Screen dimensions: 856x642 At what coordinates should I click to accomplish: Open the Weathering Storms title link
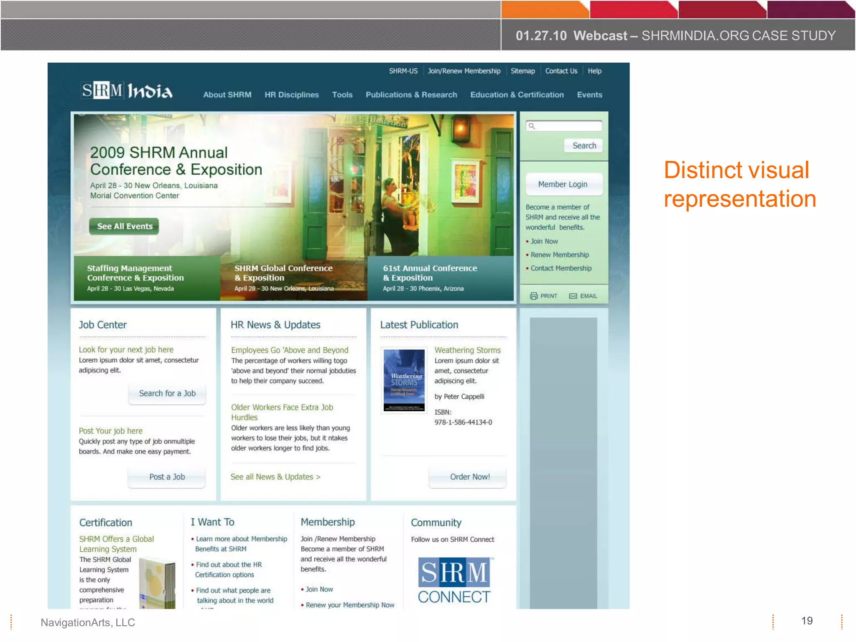click(467, 350)
